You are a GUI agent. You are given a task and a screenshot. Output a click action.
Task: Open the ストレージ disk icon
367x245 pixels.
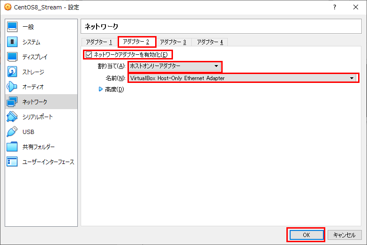[12, 72]
